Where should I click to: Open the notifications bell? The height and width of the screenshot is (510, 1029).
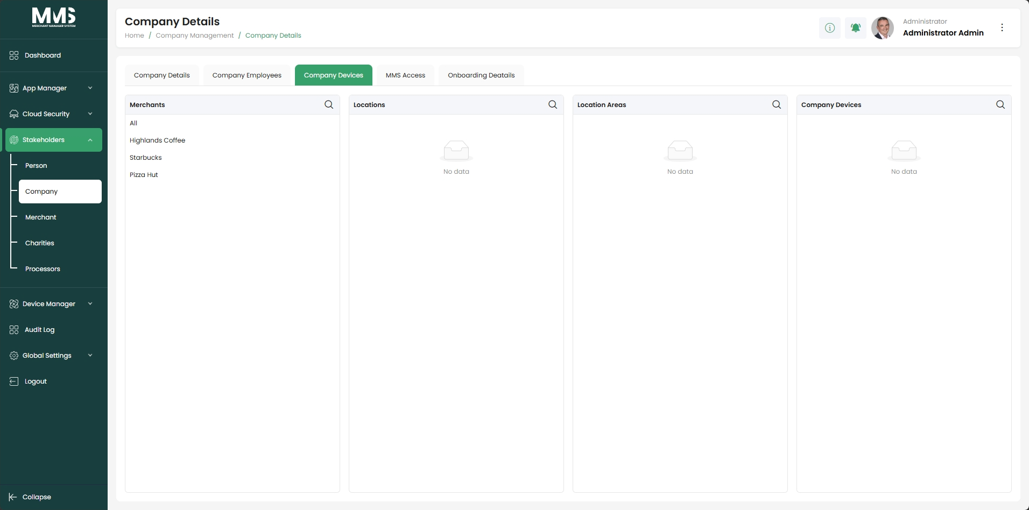pos(856,28)
